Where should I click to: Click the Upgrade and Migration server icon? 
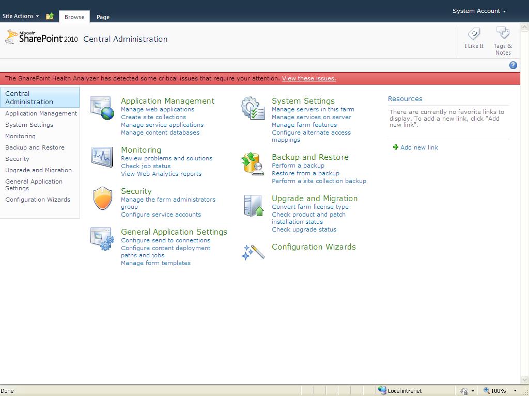(253, 205)
